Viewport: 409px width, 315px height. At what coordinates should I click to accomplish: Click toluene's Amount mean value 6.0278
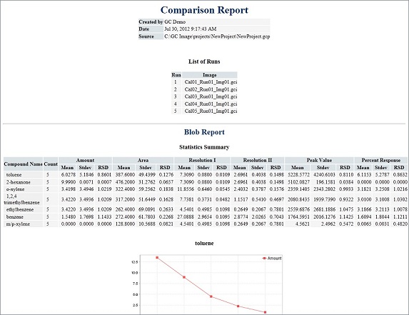click(69, 175)
